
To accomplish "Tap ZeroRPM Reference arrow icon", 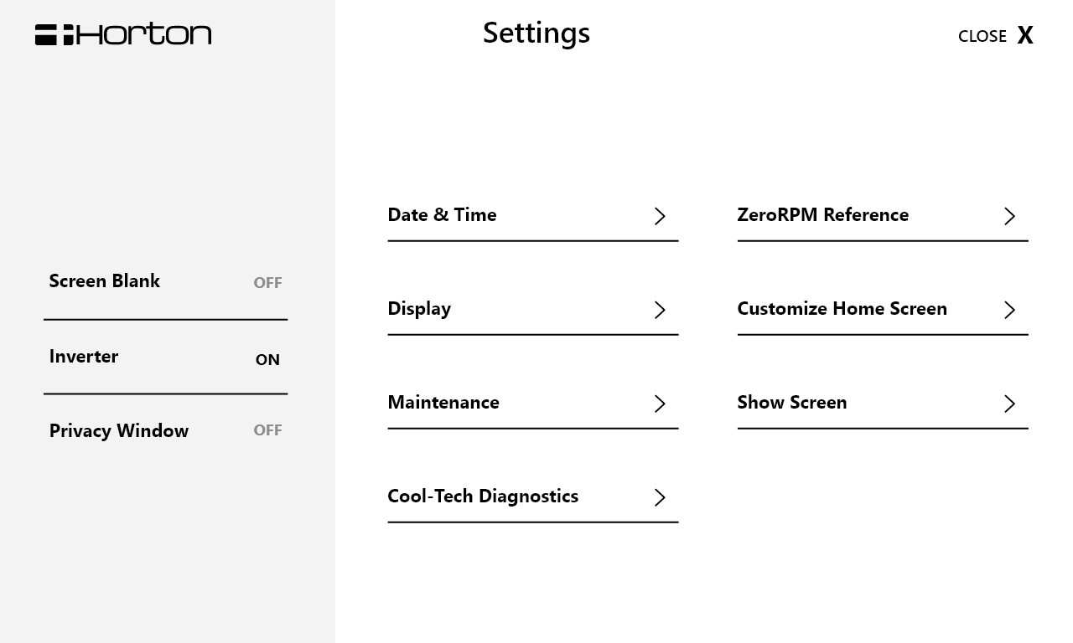I will (x=1009, y=216).
